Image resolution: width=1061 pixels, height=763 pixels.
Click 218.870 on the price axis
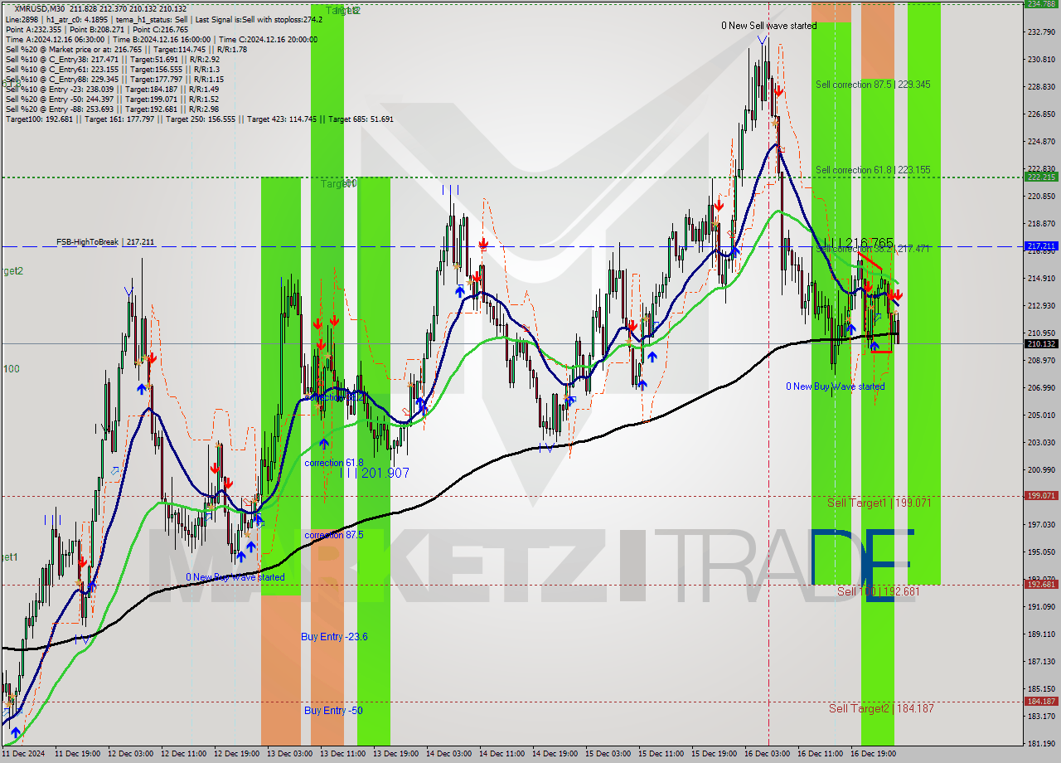tap(1041, 223)
